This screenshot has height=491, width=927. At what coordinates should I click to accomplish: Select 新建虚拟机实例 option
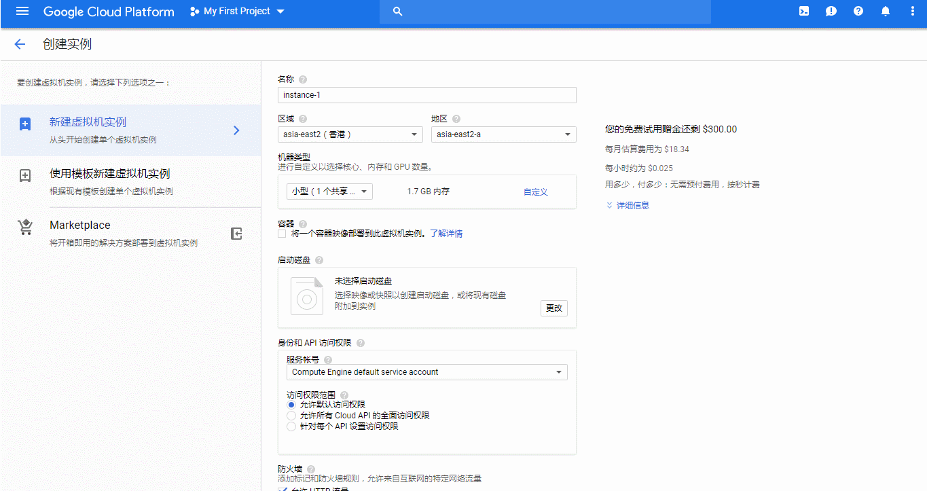click(x=130, y=130)
